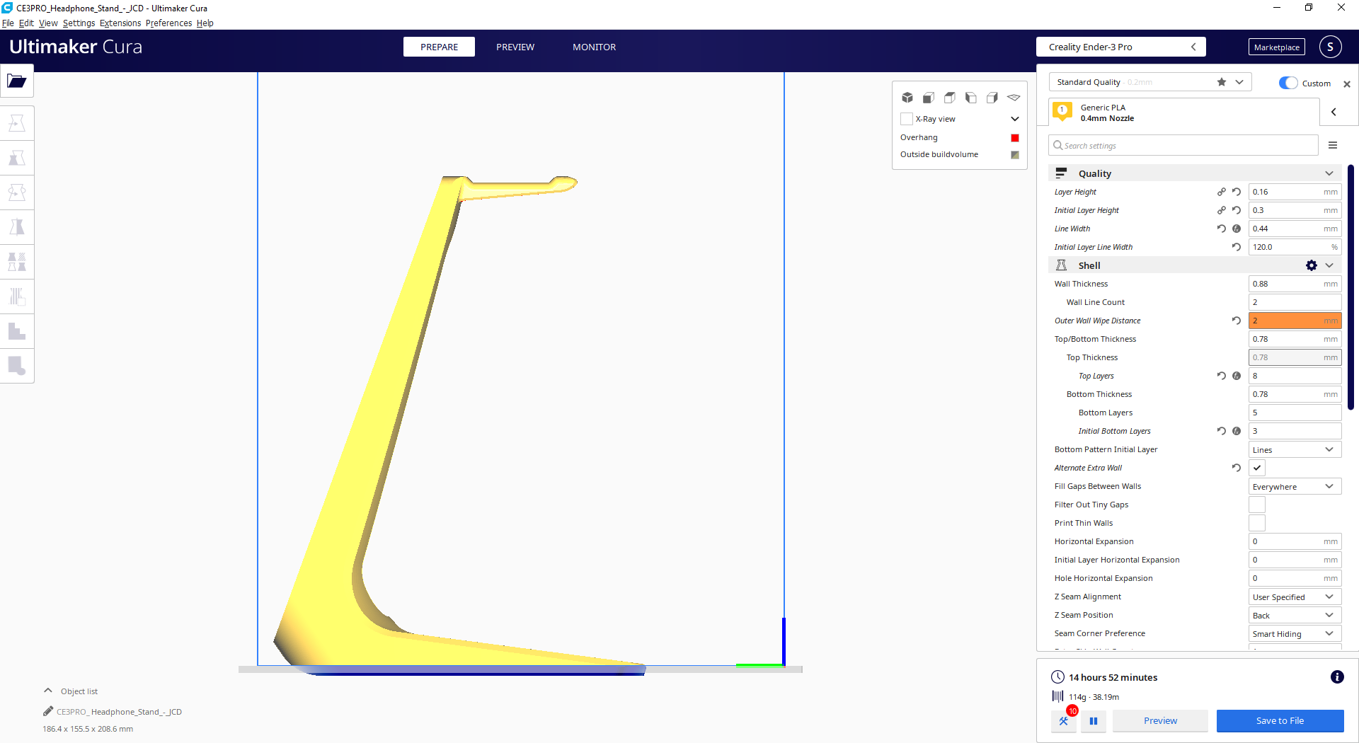The width and height of the screenshot is (1359, 743).
Task: Click the Outside buildvolume color swatch
Action: click(1015, 154)
